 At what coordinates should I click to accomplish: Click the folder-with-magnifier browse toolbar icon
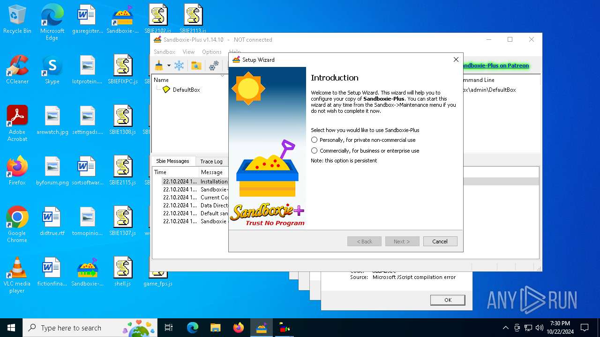click(196, 66)
